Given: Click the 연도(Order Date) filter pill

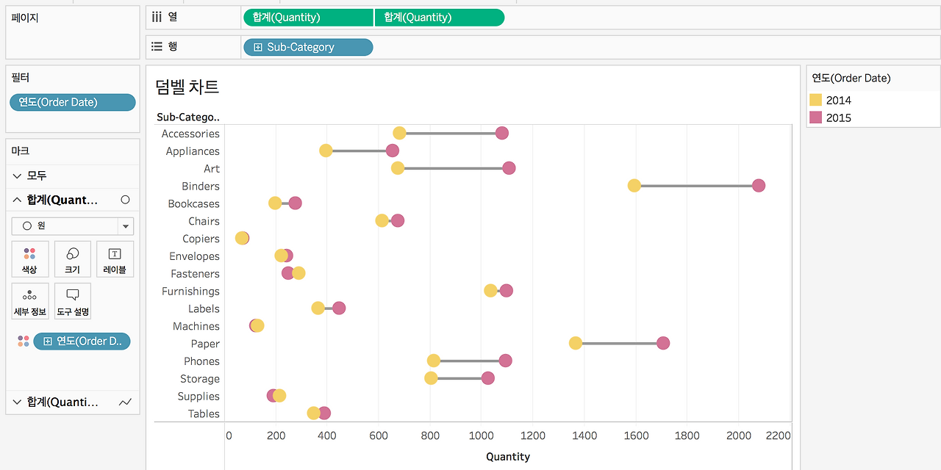Looking at the screenshot, I should tap(72, 102).
